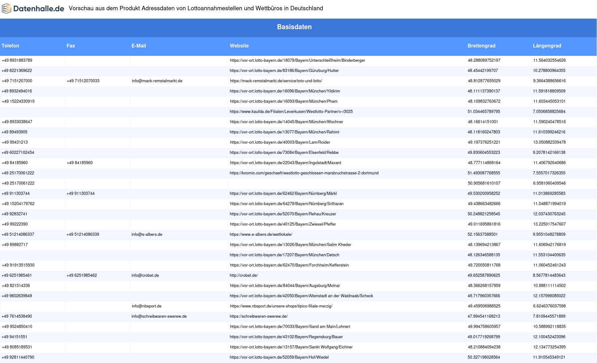The width and height of the screenshot is (597, 363).
Task: Select the Längengrad column header
Action: pos(547,46)
